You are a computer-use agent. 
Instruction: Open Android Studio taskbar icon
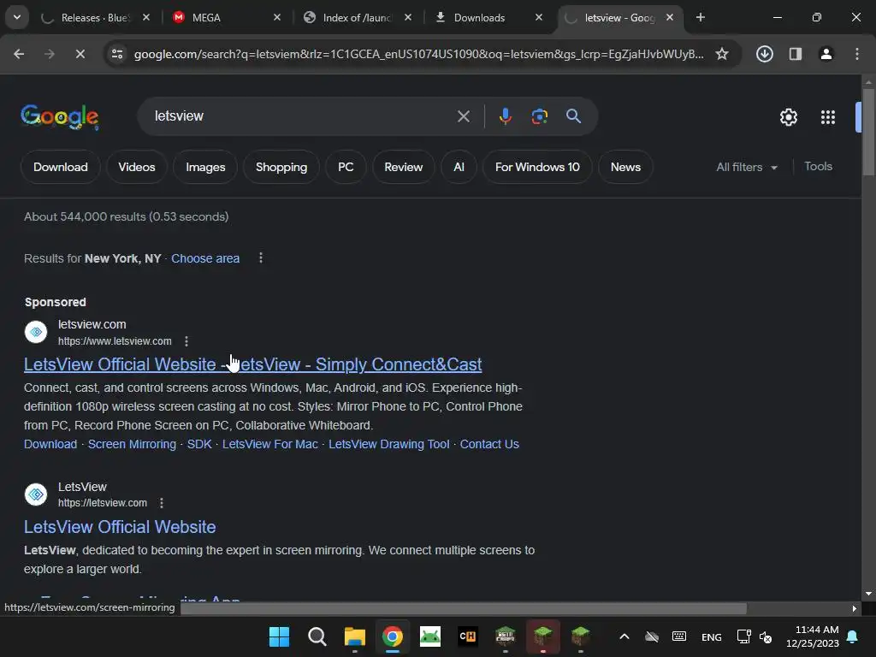[430, 636]
